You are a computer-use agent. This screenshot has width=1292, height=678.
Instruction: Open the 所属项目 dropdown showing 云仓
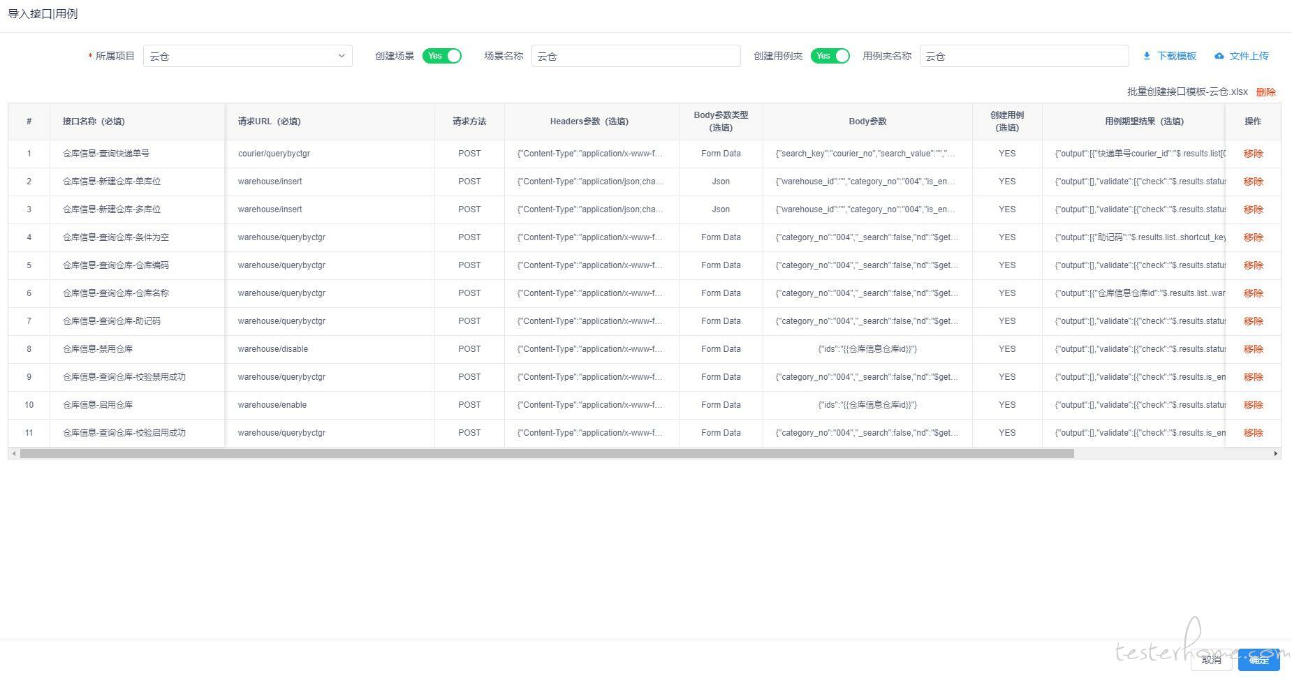pos(248,56)
